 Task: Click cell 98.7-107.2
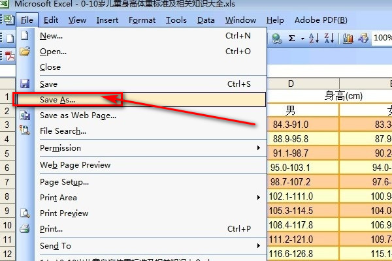tap(303, 182)
